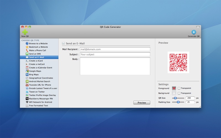Choose "Create a vCard" text row
This screenshot has width=221, height=138.
click(x=36, y=61)
